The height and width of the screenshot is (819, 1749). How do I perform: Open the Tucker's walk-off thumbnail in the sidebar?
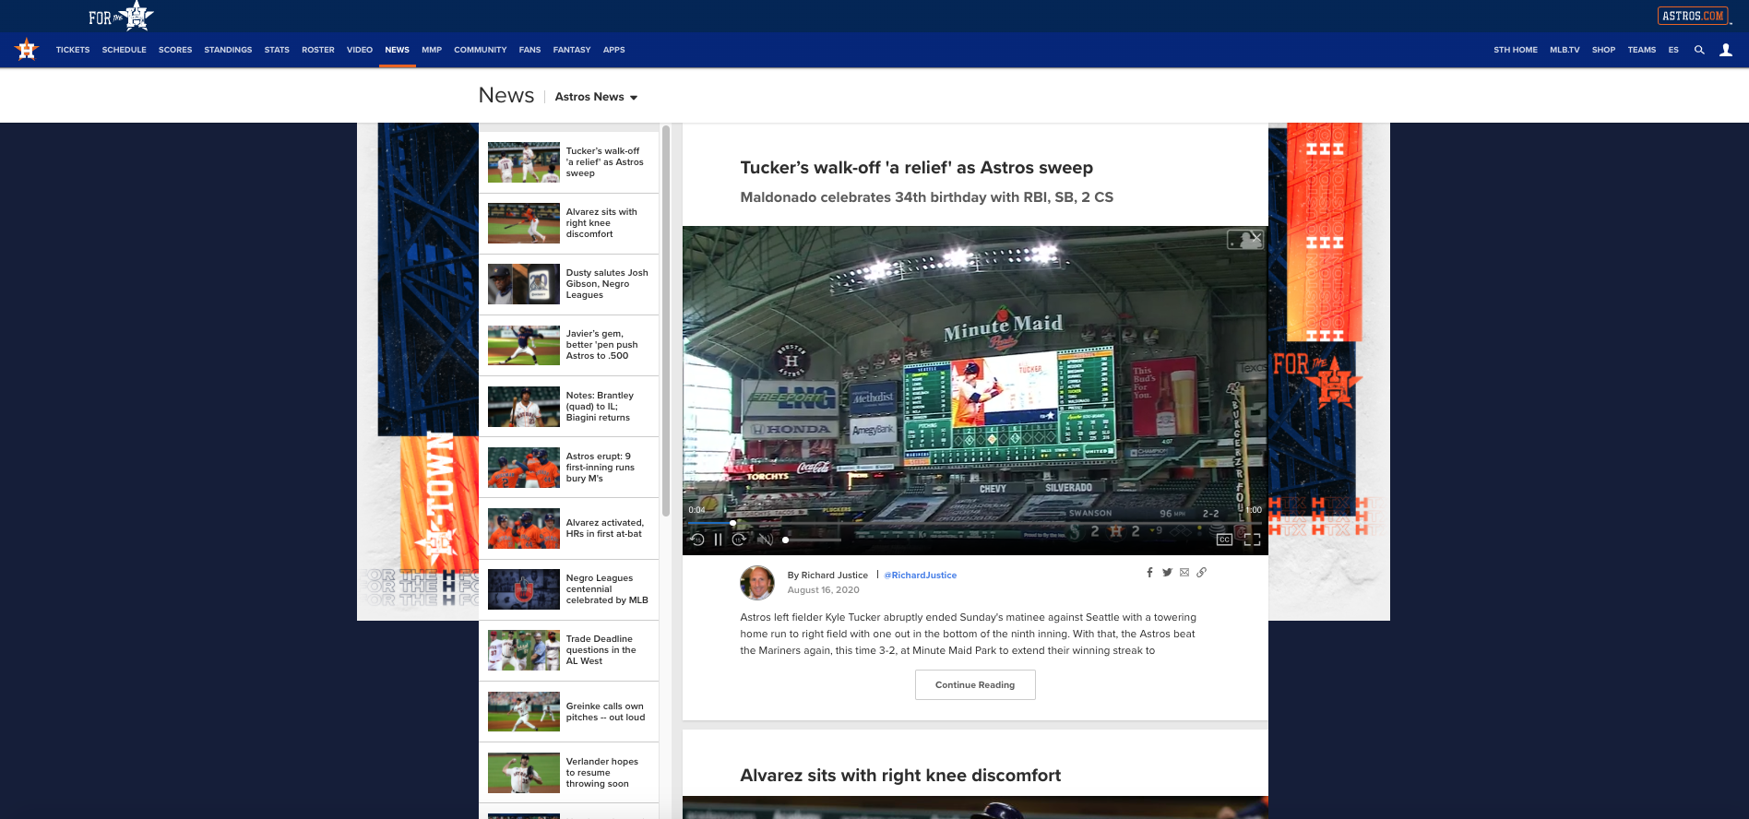(x=524, y=162)
